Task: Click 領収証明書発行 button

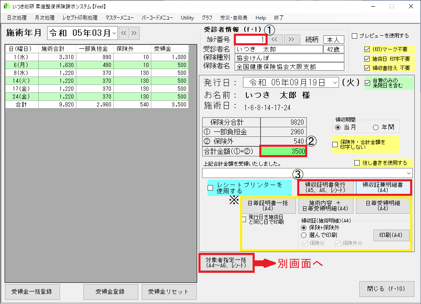Action: click(x=326, y=188)
